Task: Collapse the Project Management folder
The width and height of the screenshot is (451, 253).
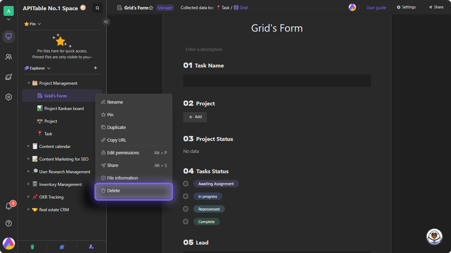Action: [x=29, y=83]
